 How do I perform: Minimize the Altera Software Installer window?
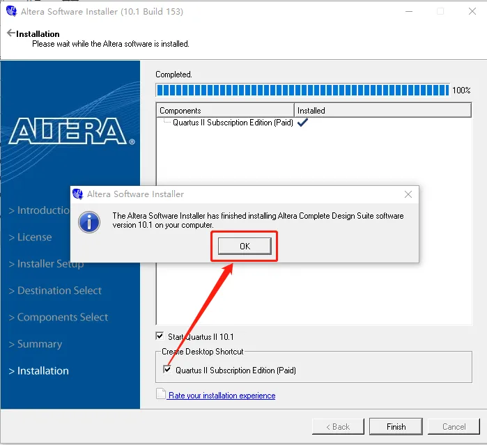pos(409,11)
